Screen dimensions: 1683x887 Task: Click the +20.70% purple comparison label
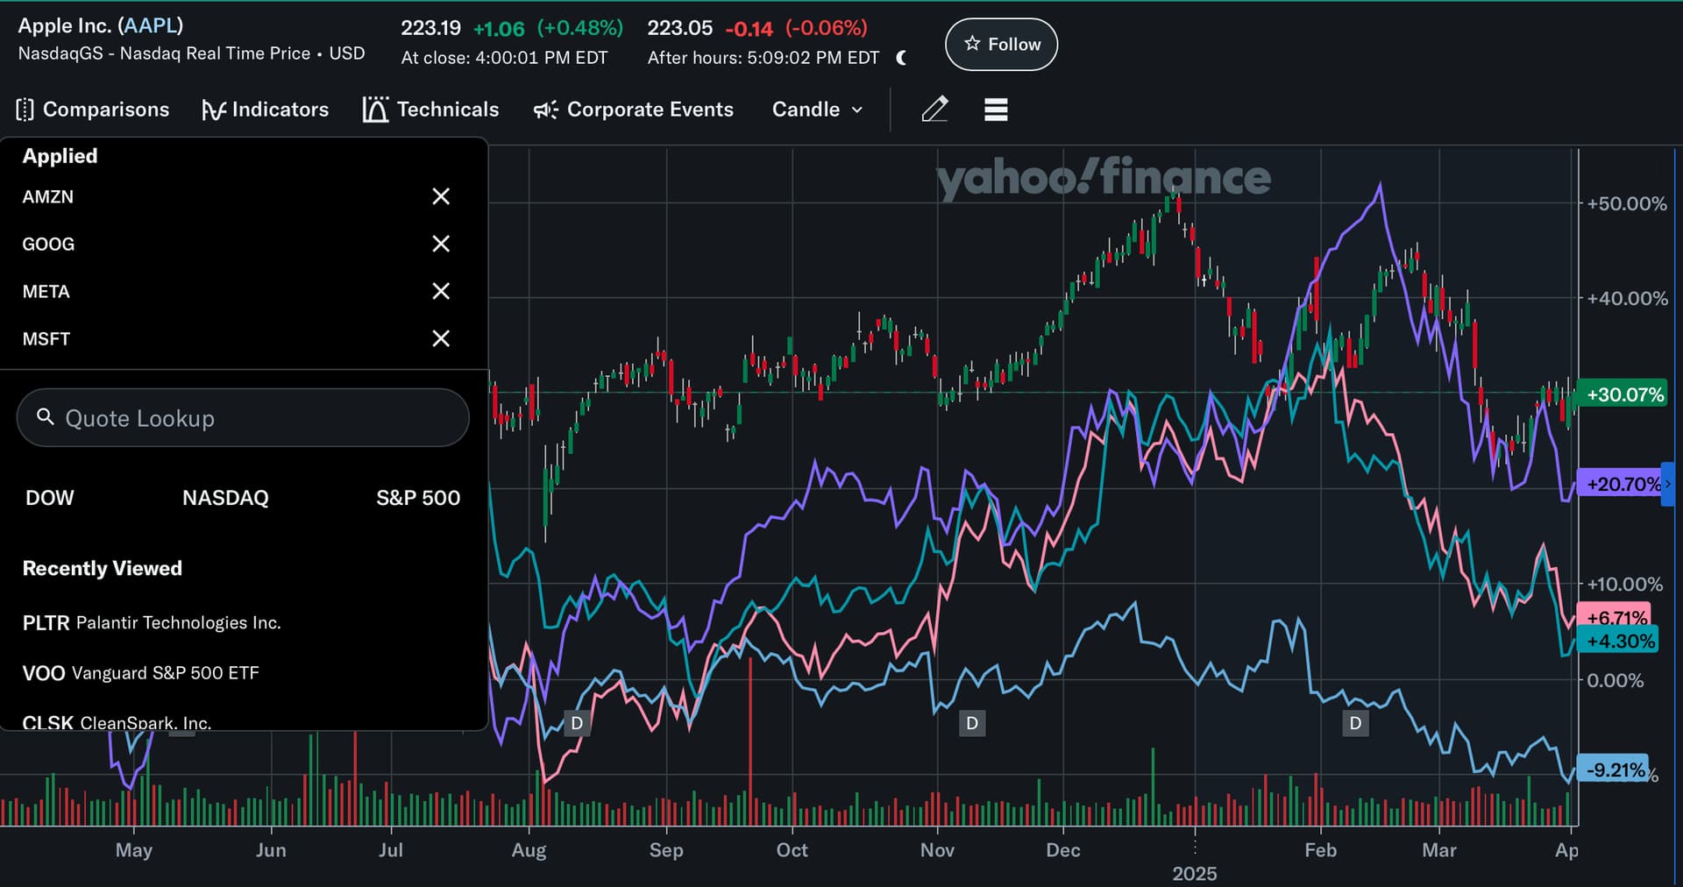(x=1621, y=484)
